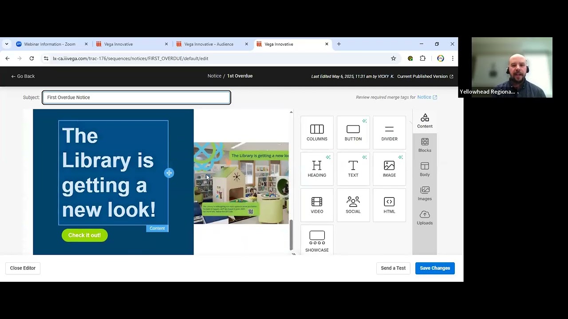This screenshot has height=319, width=568.
Task: Open the Chrome three-dot menu
Action: click(x=453, y=58)
